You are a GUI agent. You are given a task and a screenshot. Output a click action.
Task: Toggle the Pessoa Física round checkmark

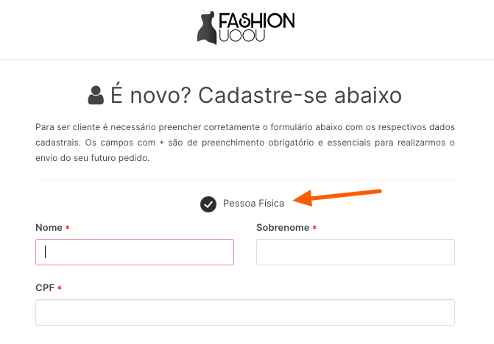[208, 204]
